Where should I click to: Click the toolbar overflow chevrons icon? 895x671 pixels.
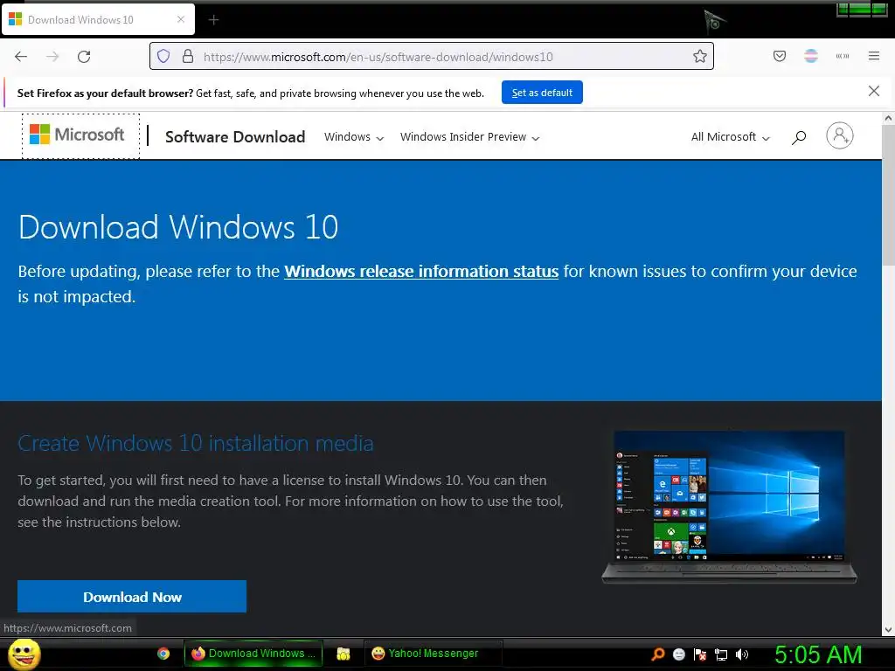(843, 56)
